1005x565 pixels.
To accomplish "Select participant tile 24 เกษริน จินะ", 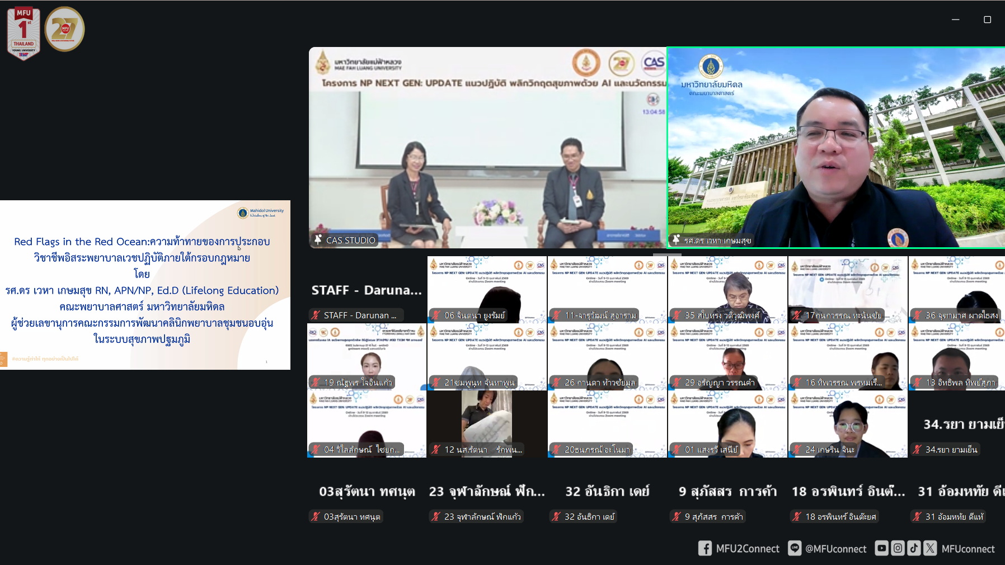I will point(847,424).
